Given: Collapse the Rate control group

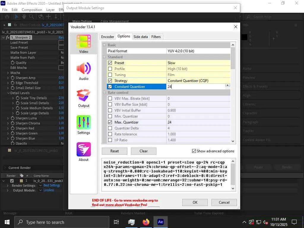Looking at the screenshot, I should pyautogui.click(x=104, y=93).
